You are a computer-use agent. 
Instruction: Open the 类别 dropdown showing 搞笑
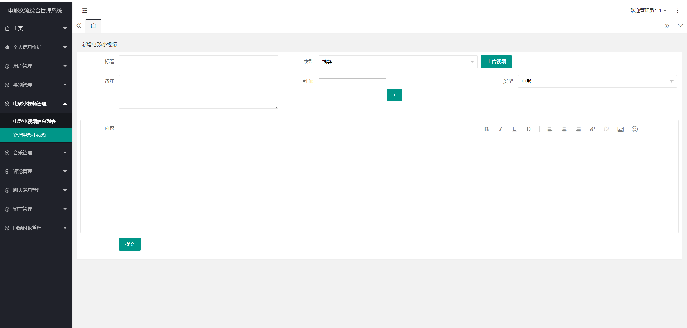pos(398,62)
